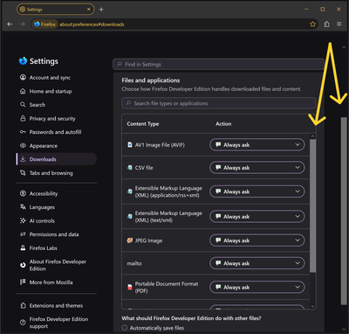
Task: Open Privacy and security settings
Action: (57, 118)
